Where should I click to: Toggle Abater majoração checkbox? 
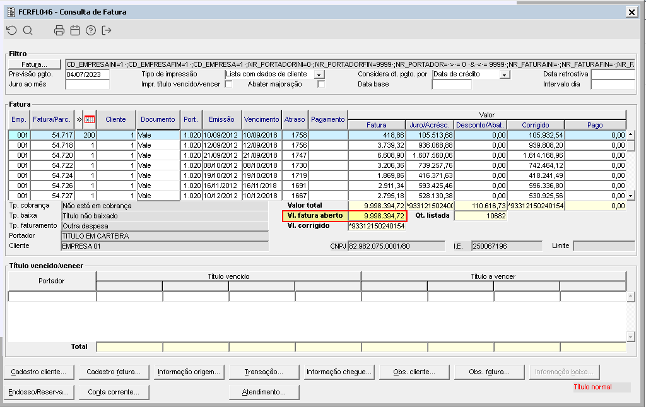tap(321, 84)
